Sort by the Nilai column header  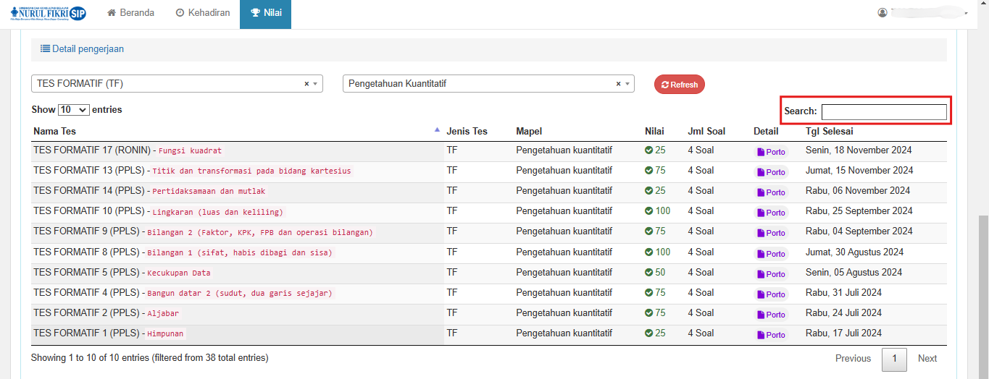654,132
